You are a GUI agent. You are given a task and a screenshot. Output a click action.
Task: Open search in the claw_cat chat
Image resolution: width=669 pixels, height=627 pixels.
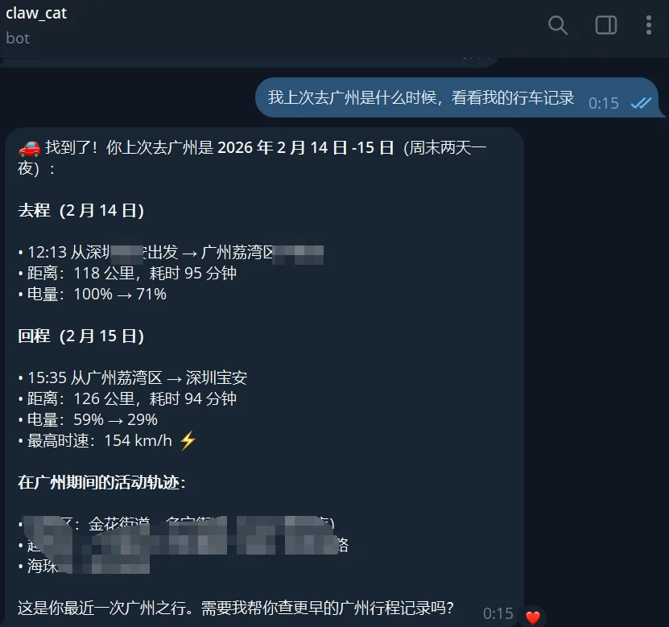point(557,25)
